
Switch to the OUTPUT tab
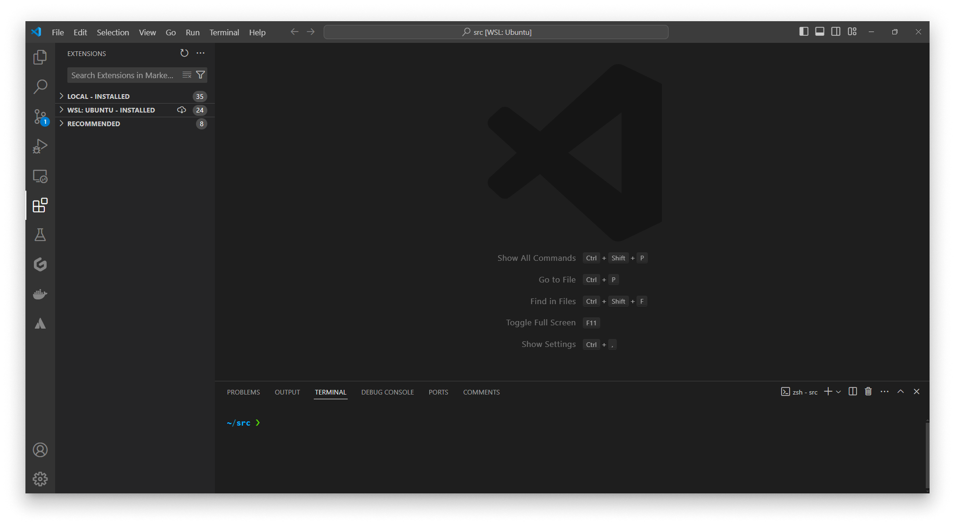(x=287, y=392)
